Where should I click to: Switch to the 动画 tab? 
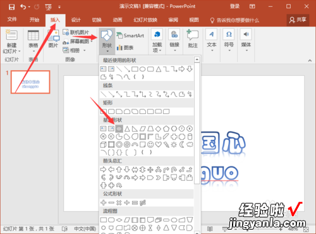118,20
